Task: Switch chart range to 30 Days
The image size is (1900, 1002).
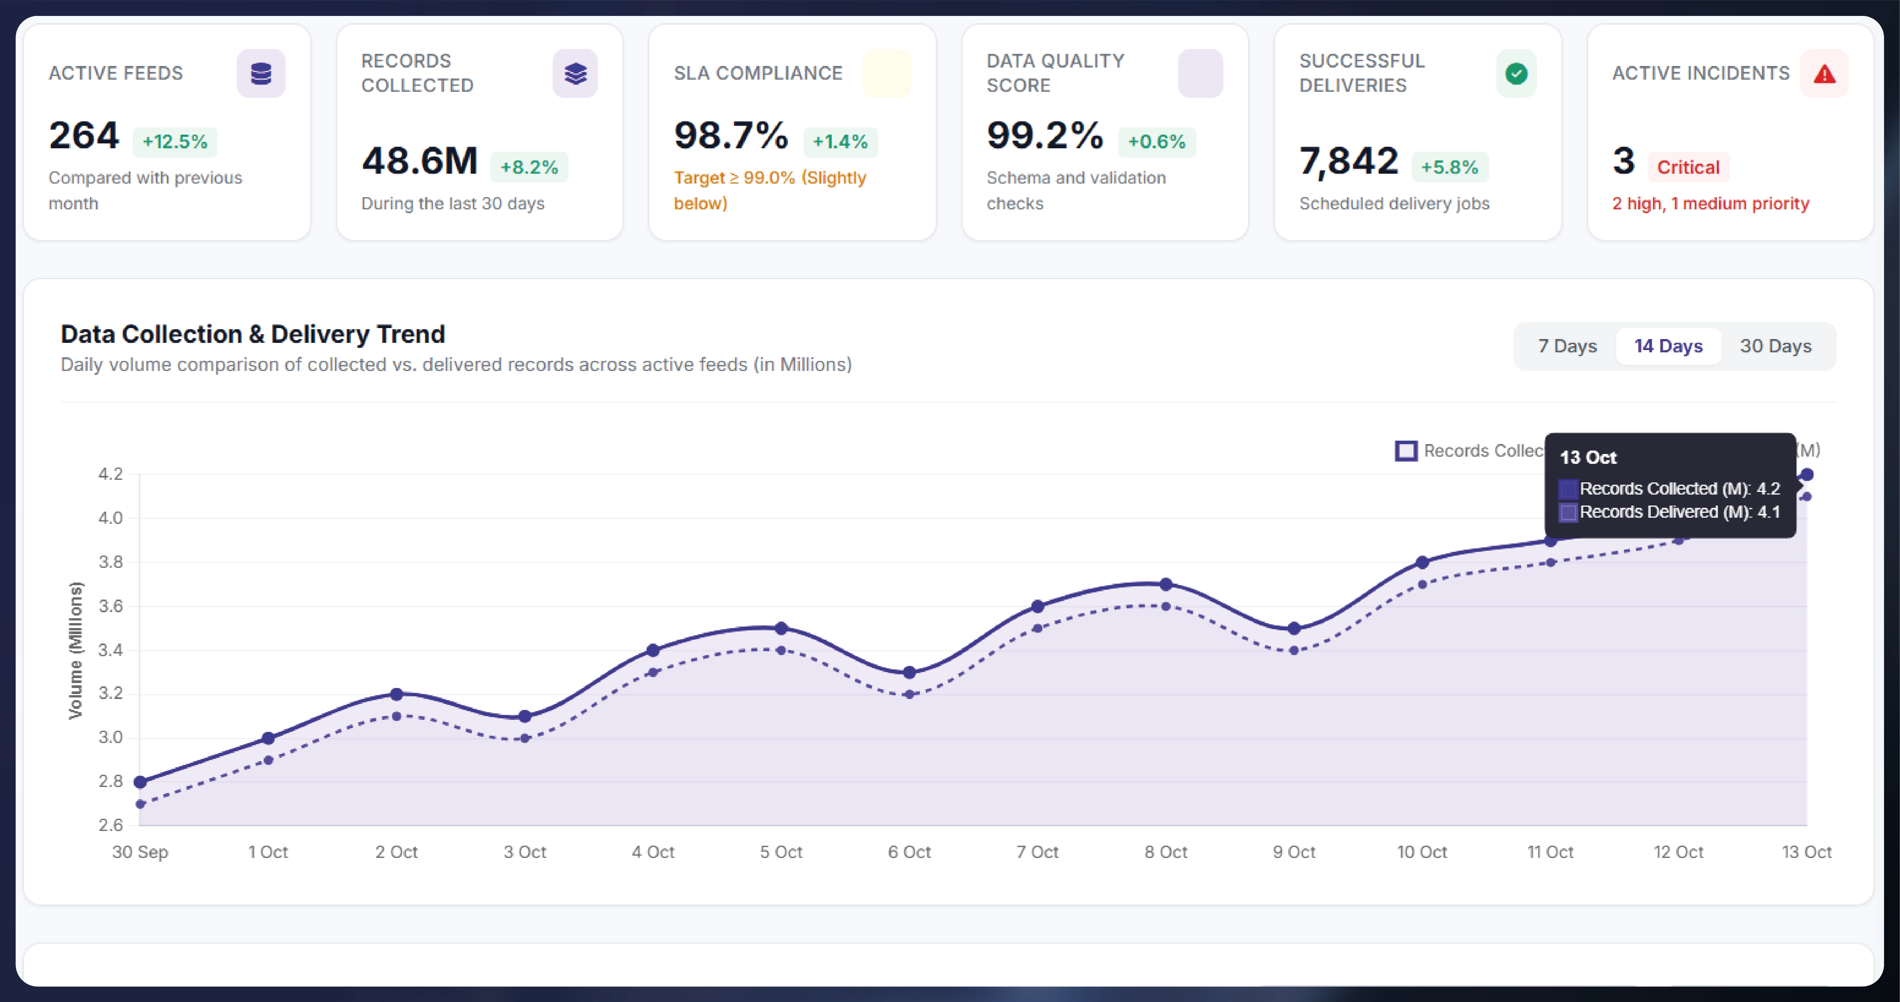Action: coord(1776,346)
